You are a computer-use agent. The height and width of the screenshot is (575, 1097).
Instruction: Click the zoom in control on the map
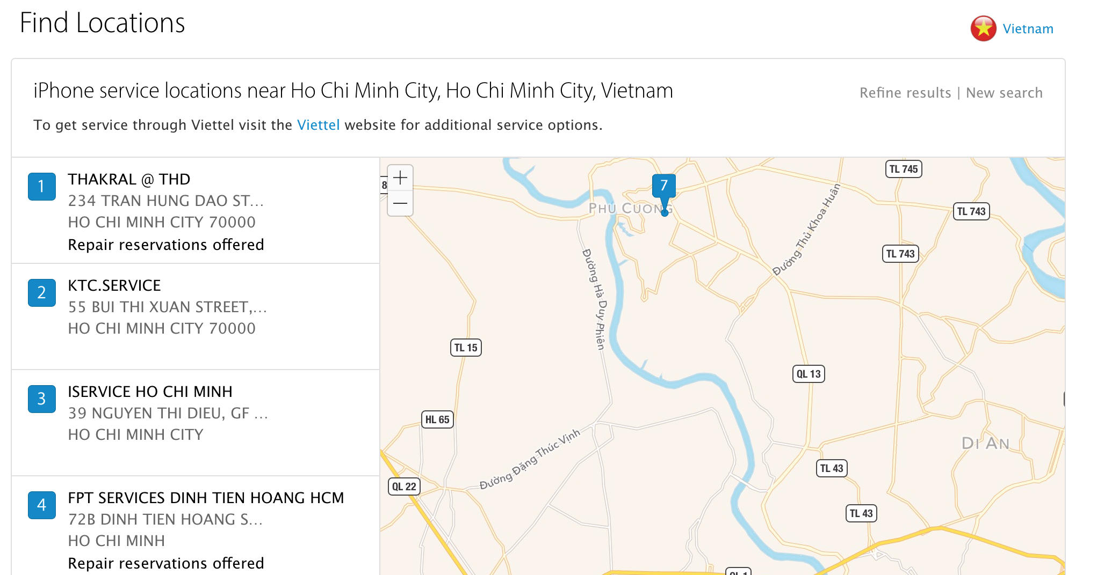click(x=400, y=178)
